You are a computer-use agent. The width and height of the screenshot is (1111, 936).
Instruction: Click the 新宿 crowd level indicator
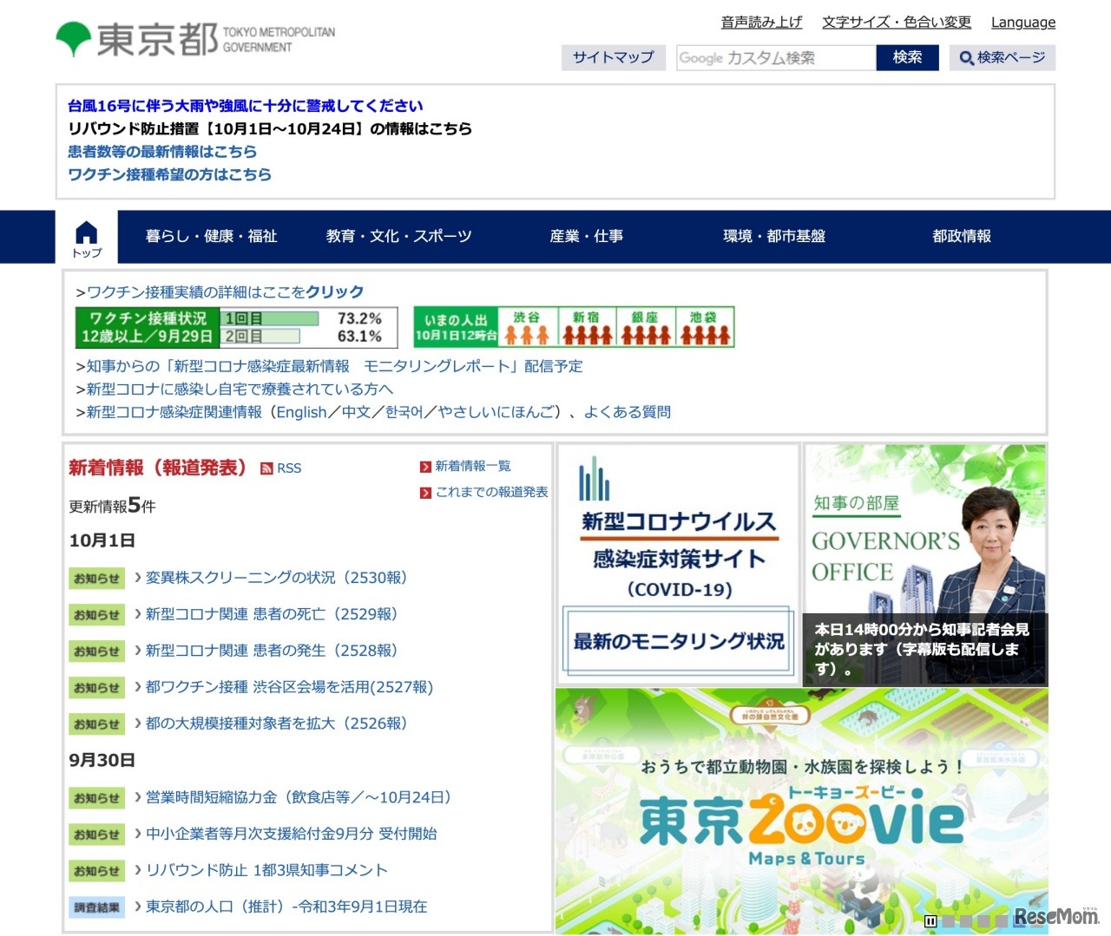pos(587,327)
